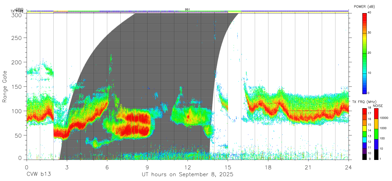Select the purple 10-11 MHz frequency swatch
Screen dimensions: 392x181
coord(365,151)
